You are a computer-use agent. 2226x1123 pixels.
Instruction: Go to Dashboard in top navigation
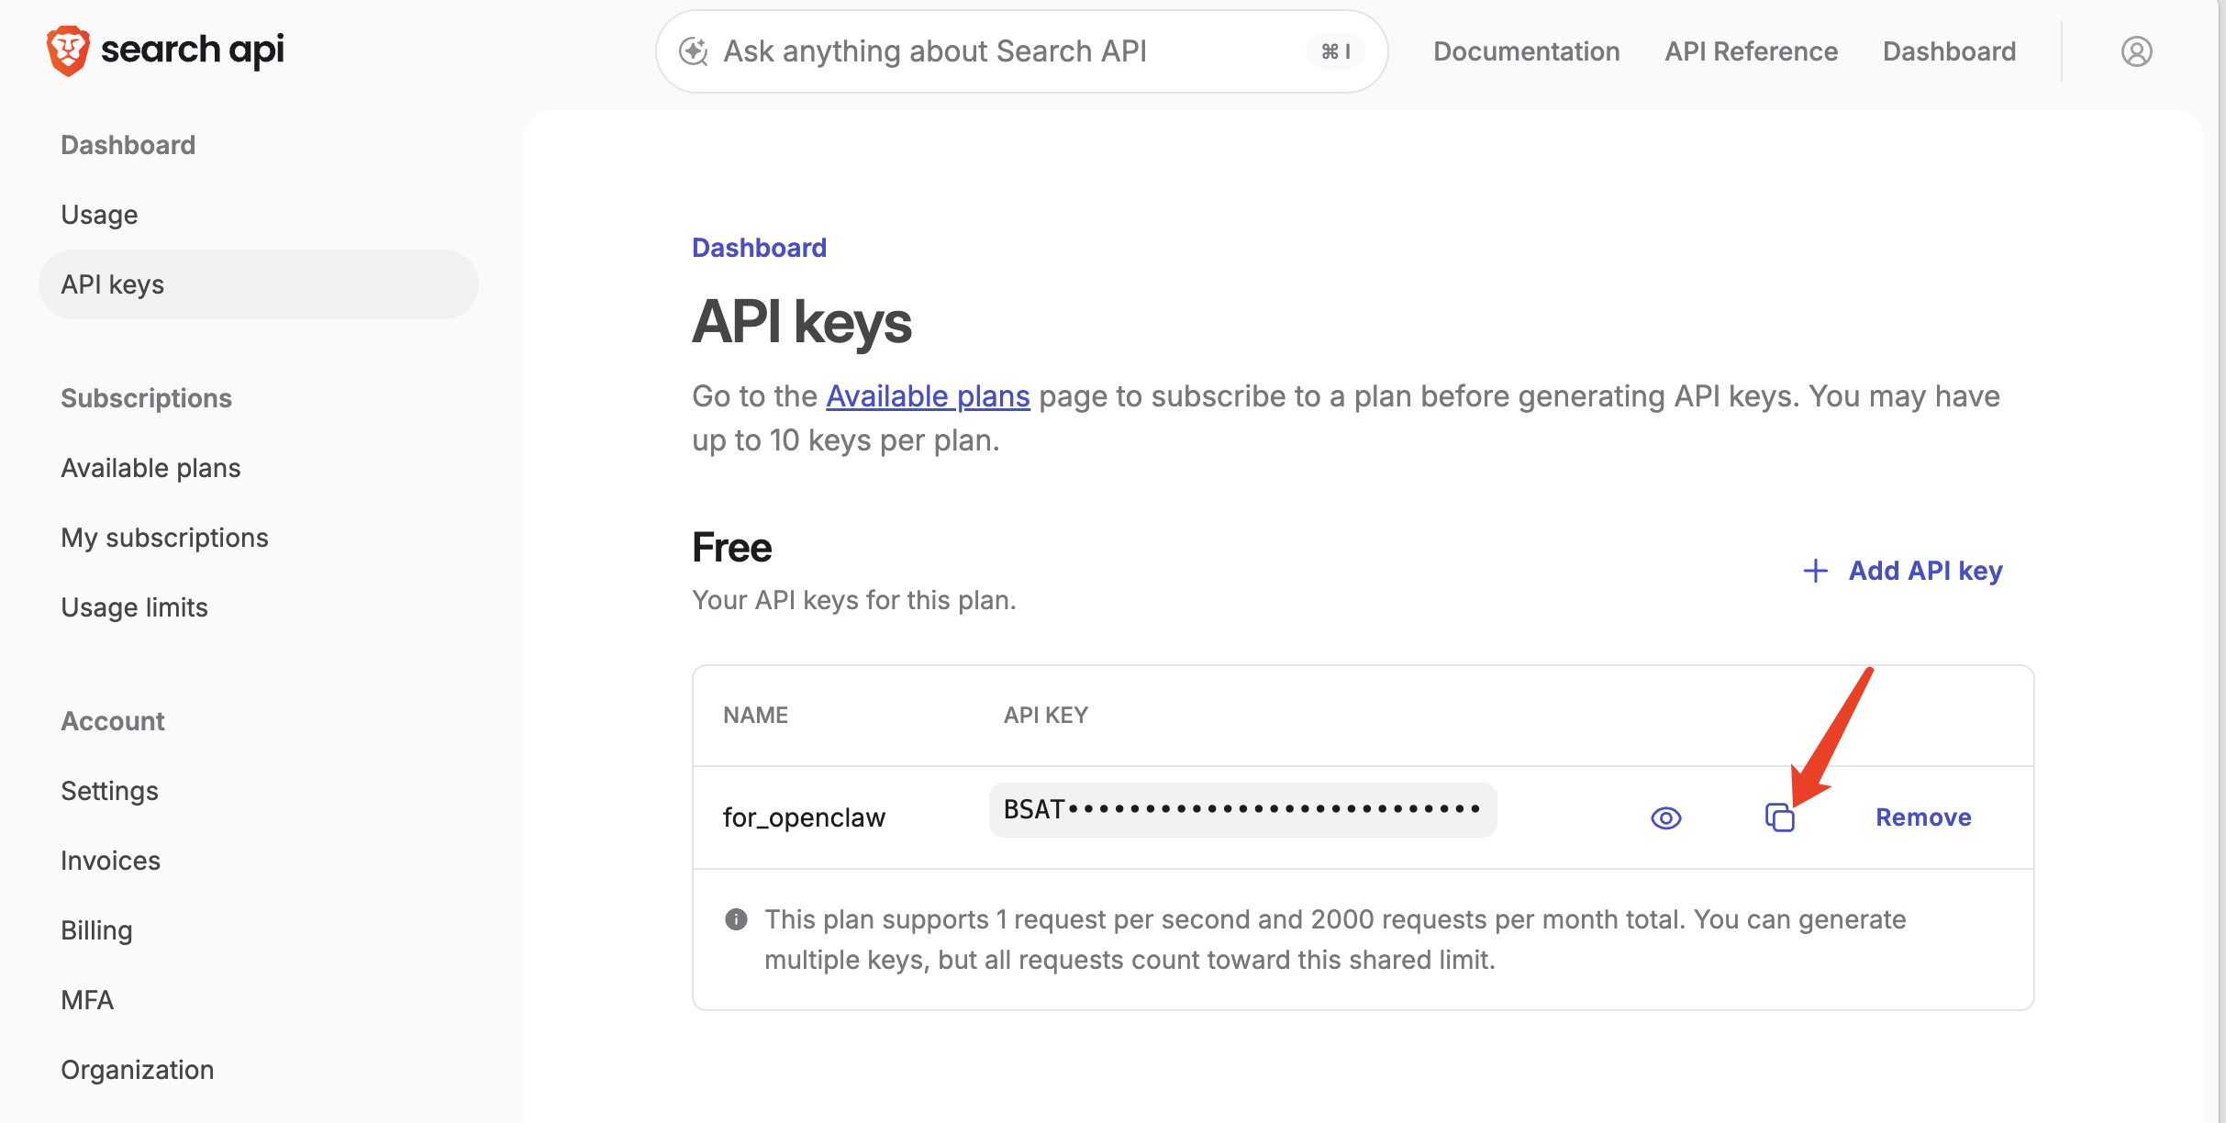click(x=1949, y=51)
